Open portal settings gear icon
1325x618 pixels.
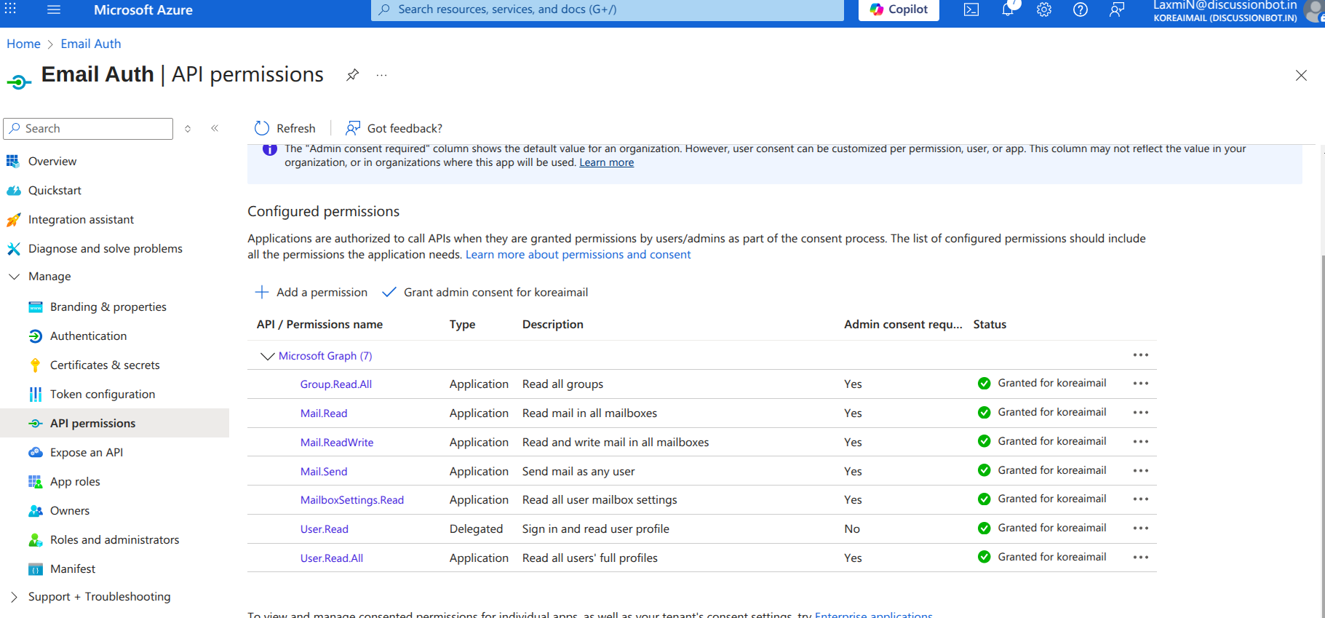click(1044, 9)
